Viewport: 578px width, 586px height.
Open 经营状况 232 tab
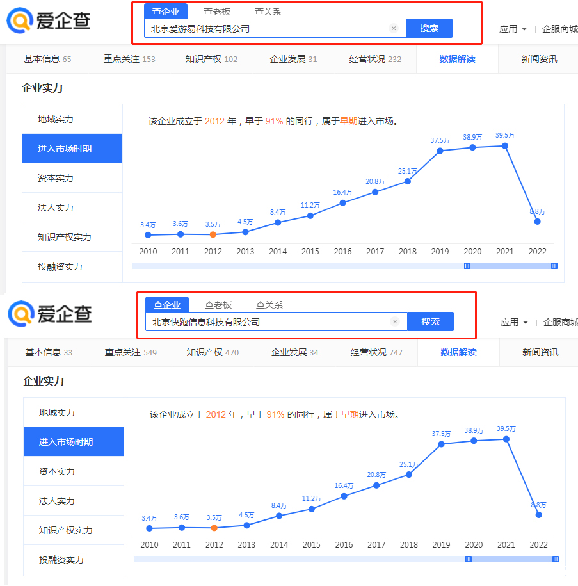point(375,59)
